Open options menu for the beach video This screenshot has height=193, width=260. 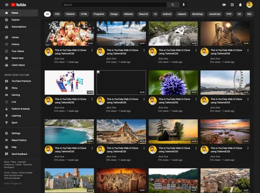click(144, 50)
